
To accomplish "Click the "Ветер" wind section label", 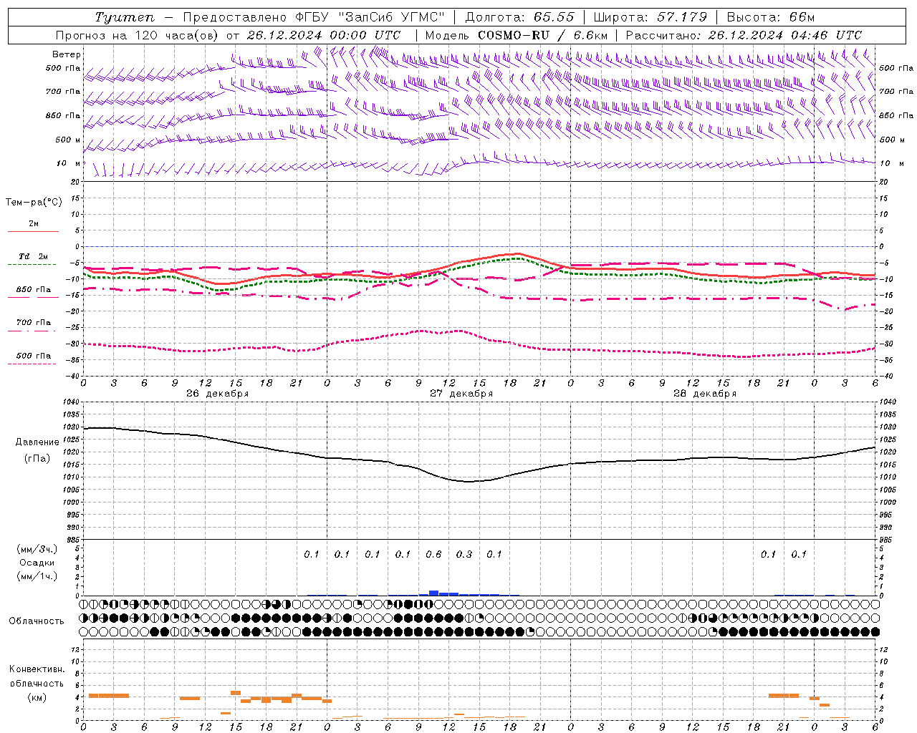I will (x=67, y=54).
